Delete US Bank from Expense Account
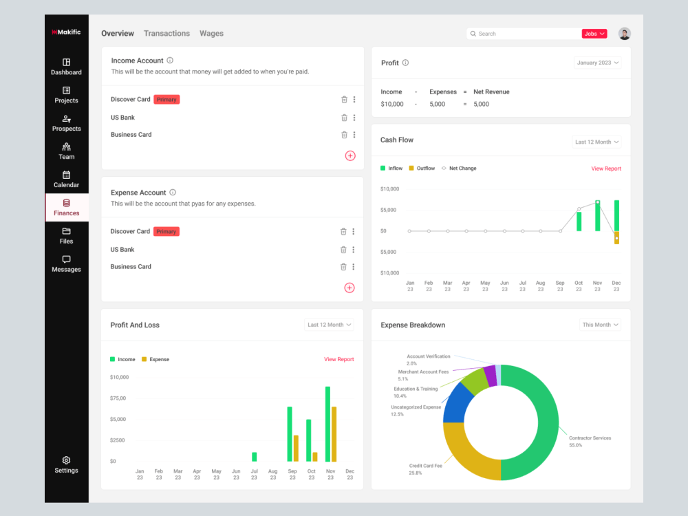This screenshot has height=516, width=688. pyautogui.click(x=343, y=250)
